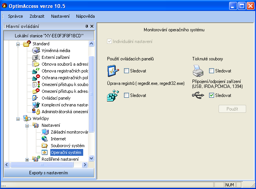Click the USB device connection icon
The image size is (256, 189).
tap(198, 95)
